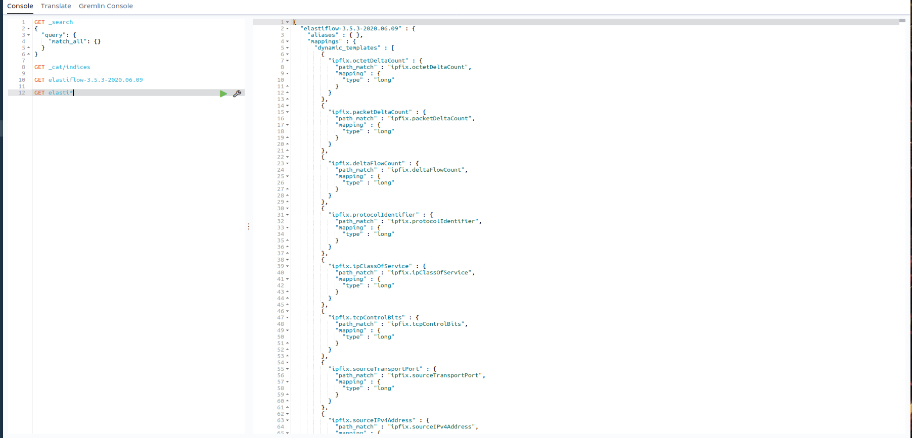The height and width of the screenshot is (438, 912).
Task: Collapse the "ipfix.deltaFlowCount" block
Action: pos(288,164)
